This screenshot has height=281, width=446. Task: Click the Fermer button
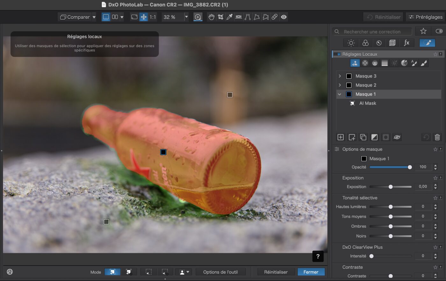pos(311,272)
